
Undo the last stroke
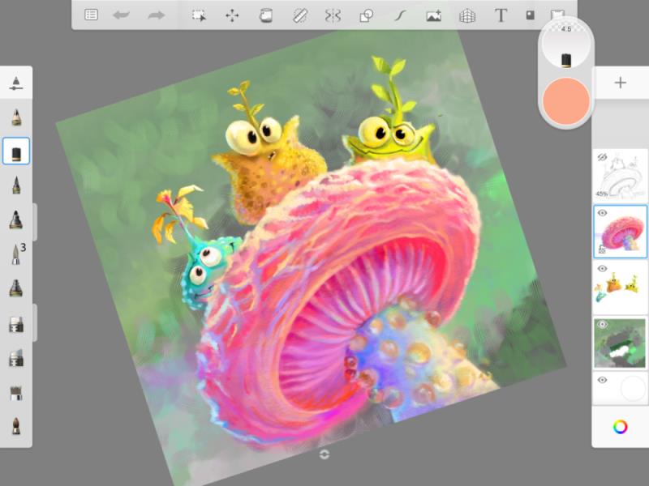click(x=121, y=15)
